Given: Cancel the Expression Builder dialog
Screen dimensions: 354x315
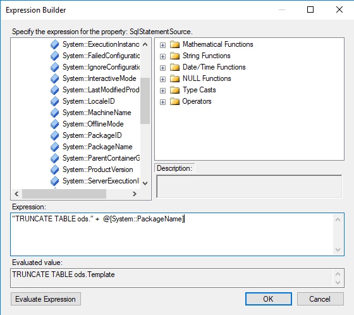Looking at the screenshot, I should click(320, 299).
